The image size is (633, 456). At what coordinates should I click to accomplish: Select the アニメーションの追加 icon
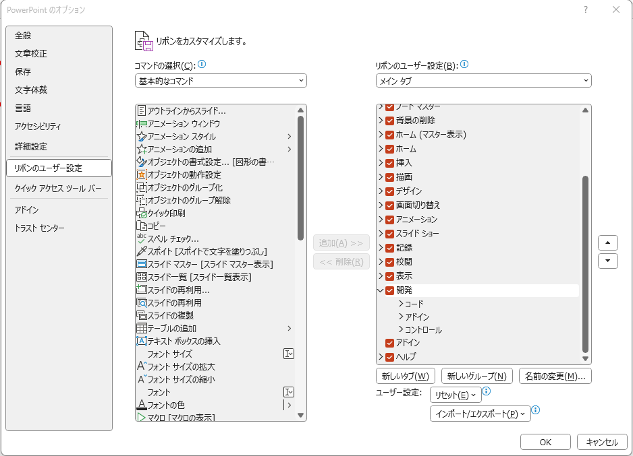point(142,150)
